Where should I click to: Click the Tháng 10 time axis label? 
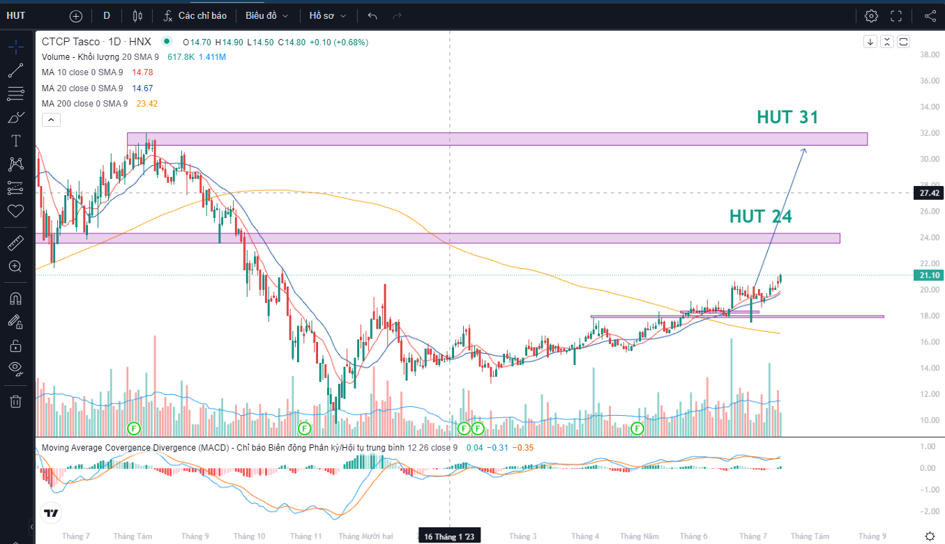tap(249, 536)
